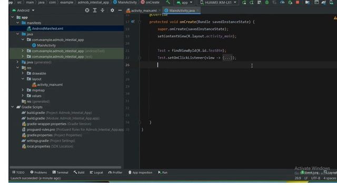Click the folder icon right of Stop button
The width and height of the screenshot is (337, 189).
(308, 3)
